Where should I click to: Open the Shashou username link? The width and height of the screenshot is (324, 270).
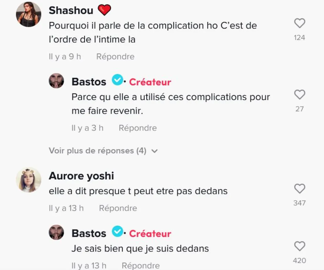[71, 10]
